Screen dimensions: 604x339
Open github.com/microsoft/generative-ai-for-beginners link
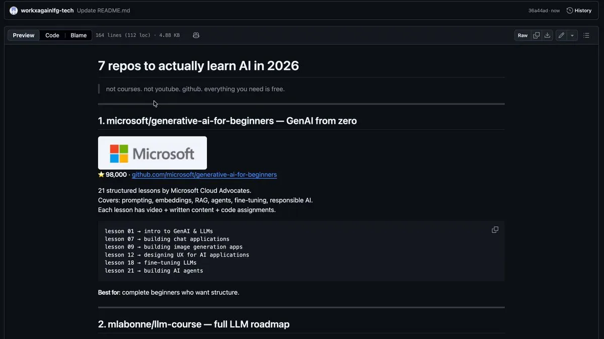point(204,175)
